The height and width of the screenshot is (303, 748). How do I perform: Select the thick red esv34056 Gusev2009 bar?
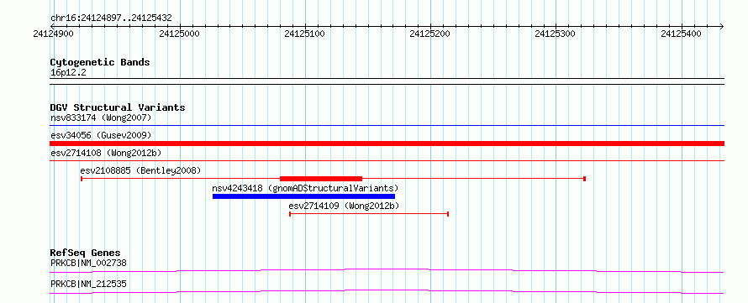click(x=387, y=144)
